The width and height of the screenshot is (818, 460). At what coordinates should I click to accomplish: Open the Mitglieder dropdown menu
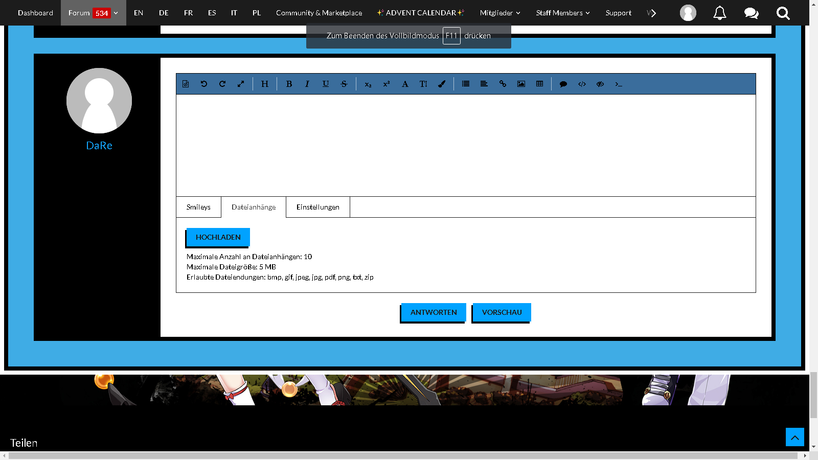pyautogui.click(x=499, y=13)
